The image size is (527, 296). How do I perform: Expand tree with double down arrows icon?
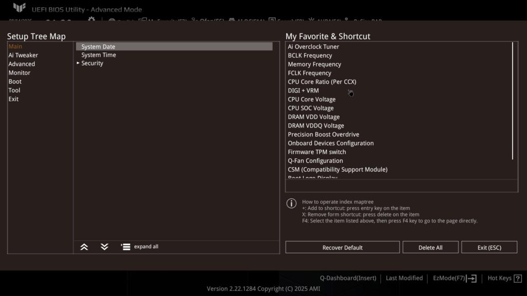click(104, 247)
